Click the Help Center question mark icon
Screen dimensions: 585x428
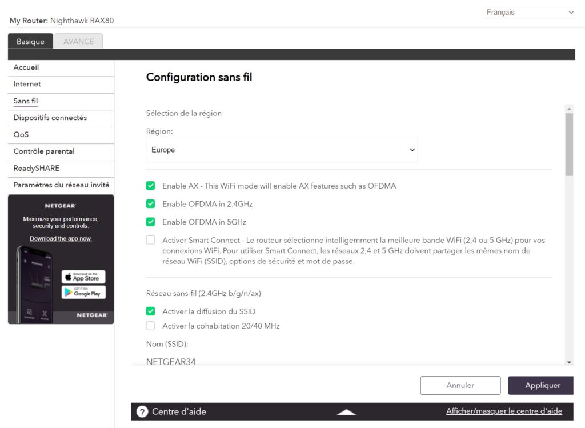(x=142, y=411)
